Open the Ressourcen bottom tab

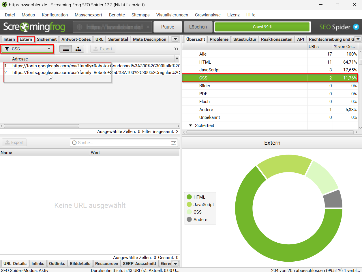pyautogui.click(x=107, y=264)
